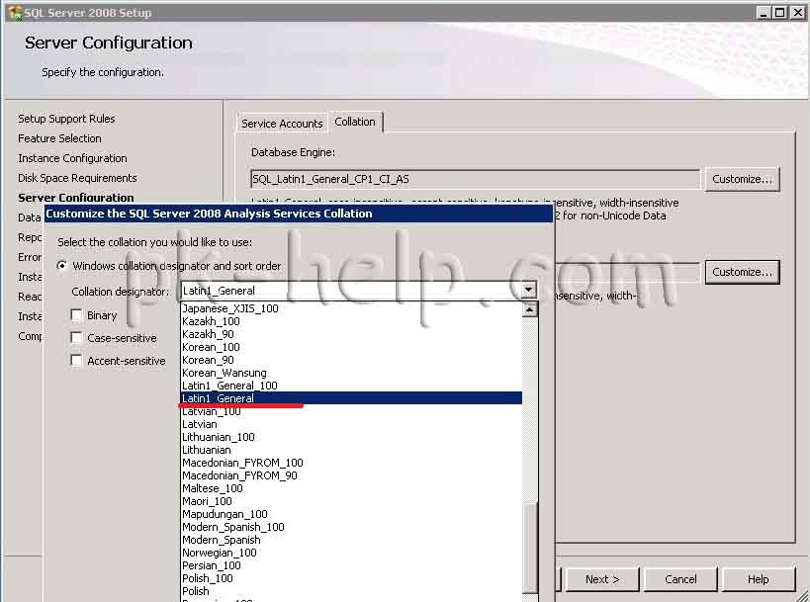Select Modern_Spanish collation entry

click(352, 540)
